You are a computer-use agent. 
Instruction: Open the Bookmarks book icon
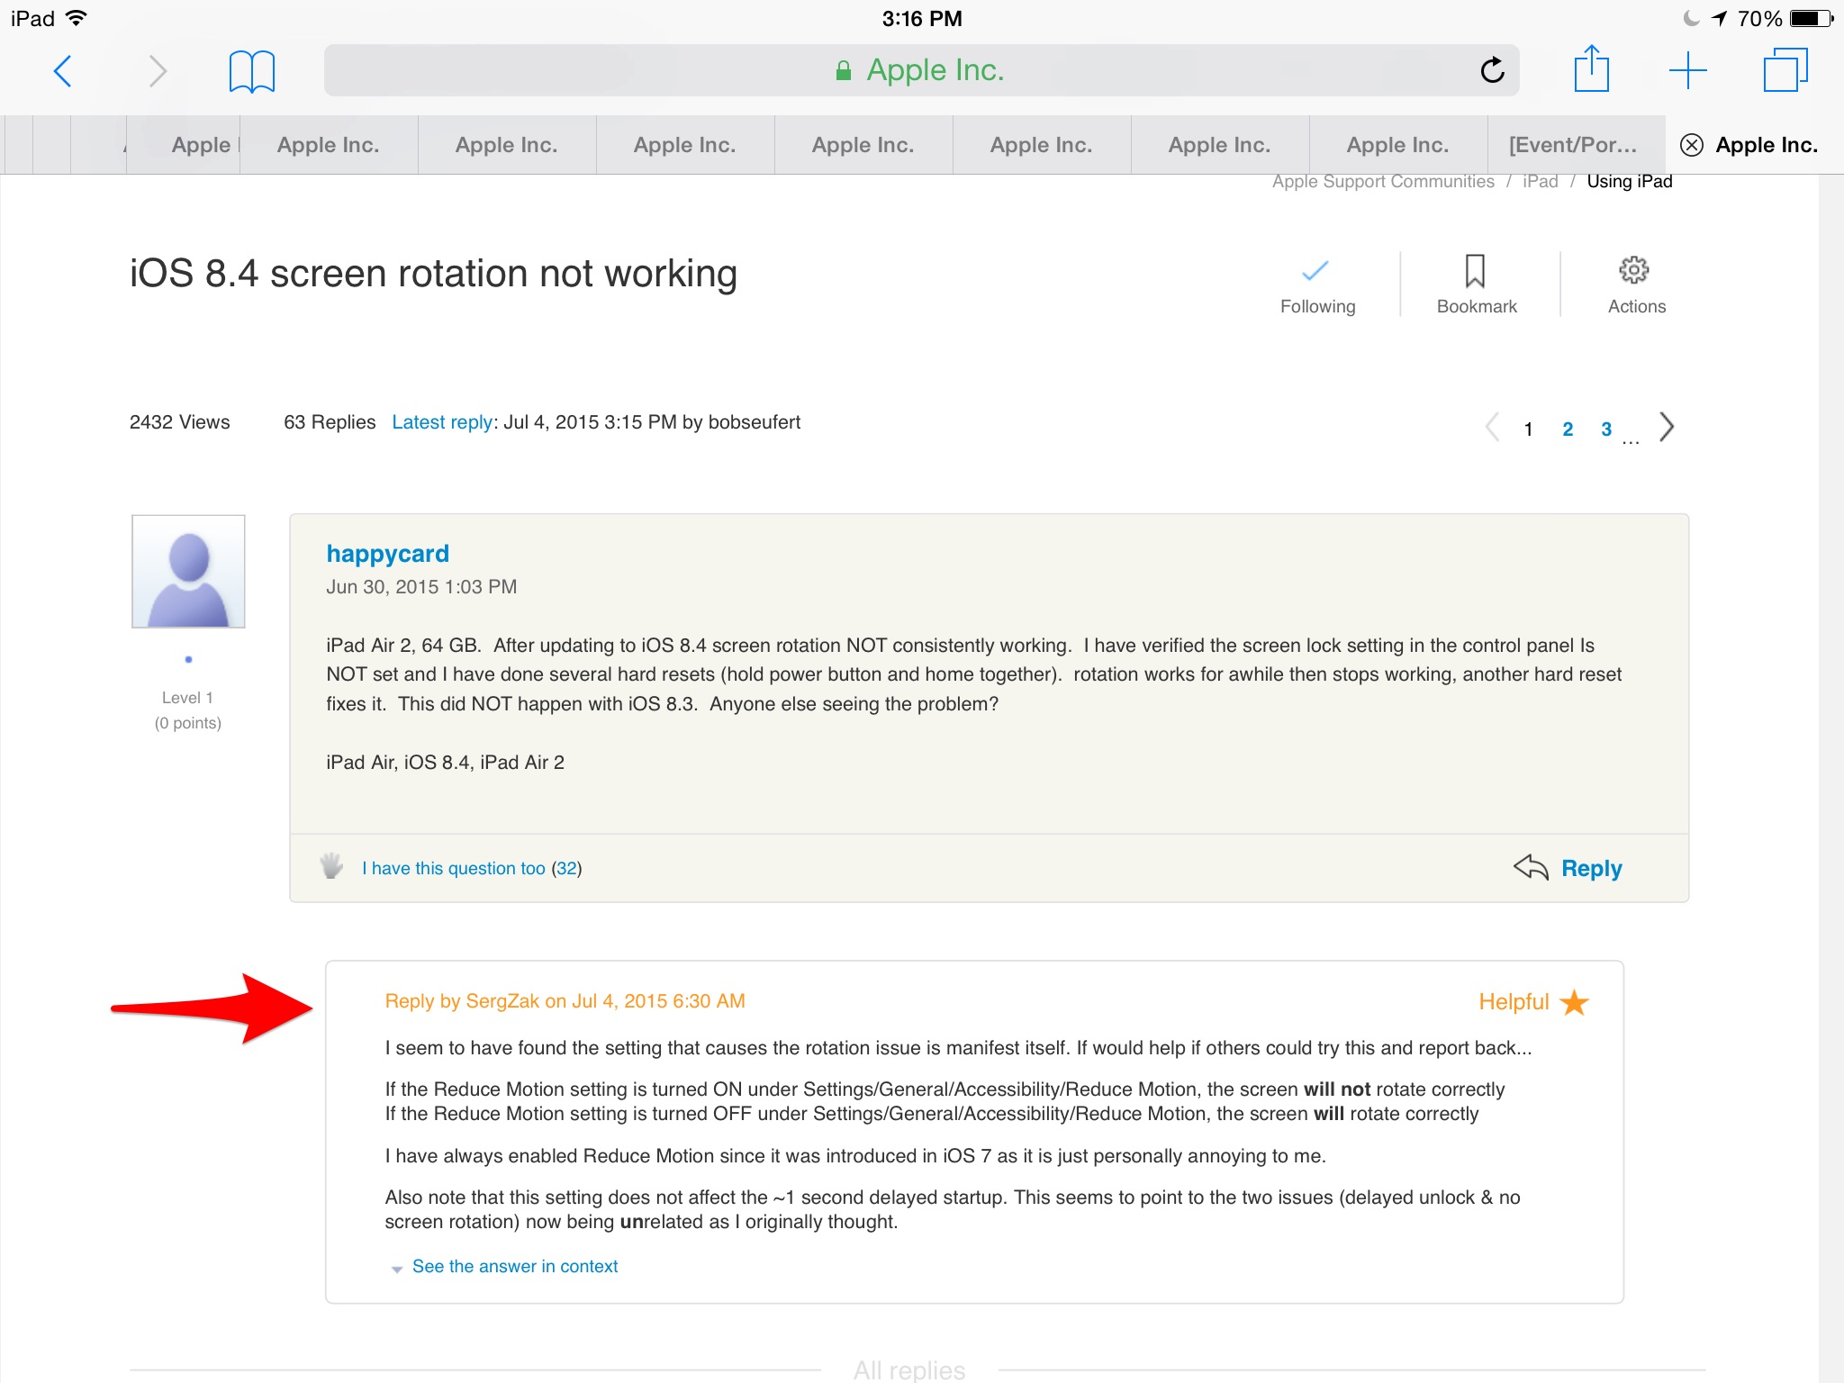[251, 71]
